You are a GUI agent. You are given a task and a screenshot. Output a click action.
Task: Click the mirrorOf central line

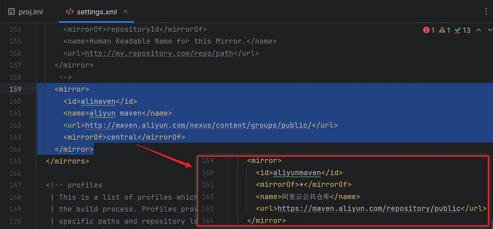pyautogui.click(x=124, y=137)
